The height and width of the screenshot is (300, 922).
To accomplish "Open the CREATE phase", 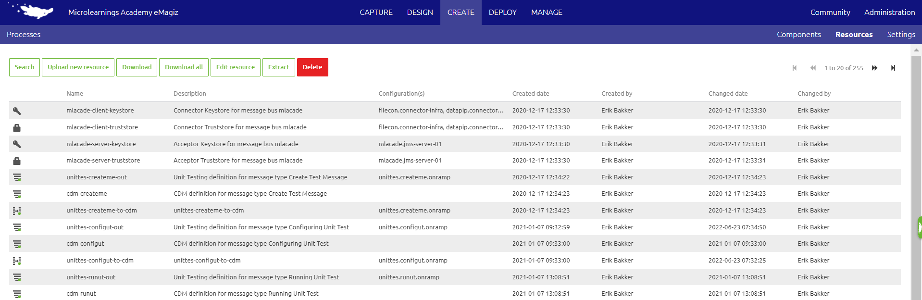I will coord(461,12).
